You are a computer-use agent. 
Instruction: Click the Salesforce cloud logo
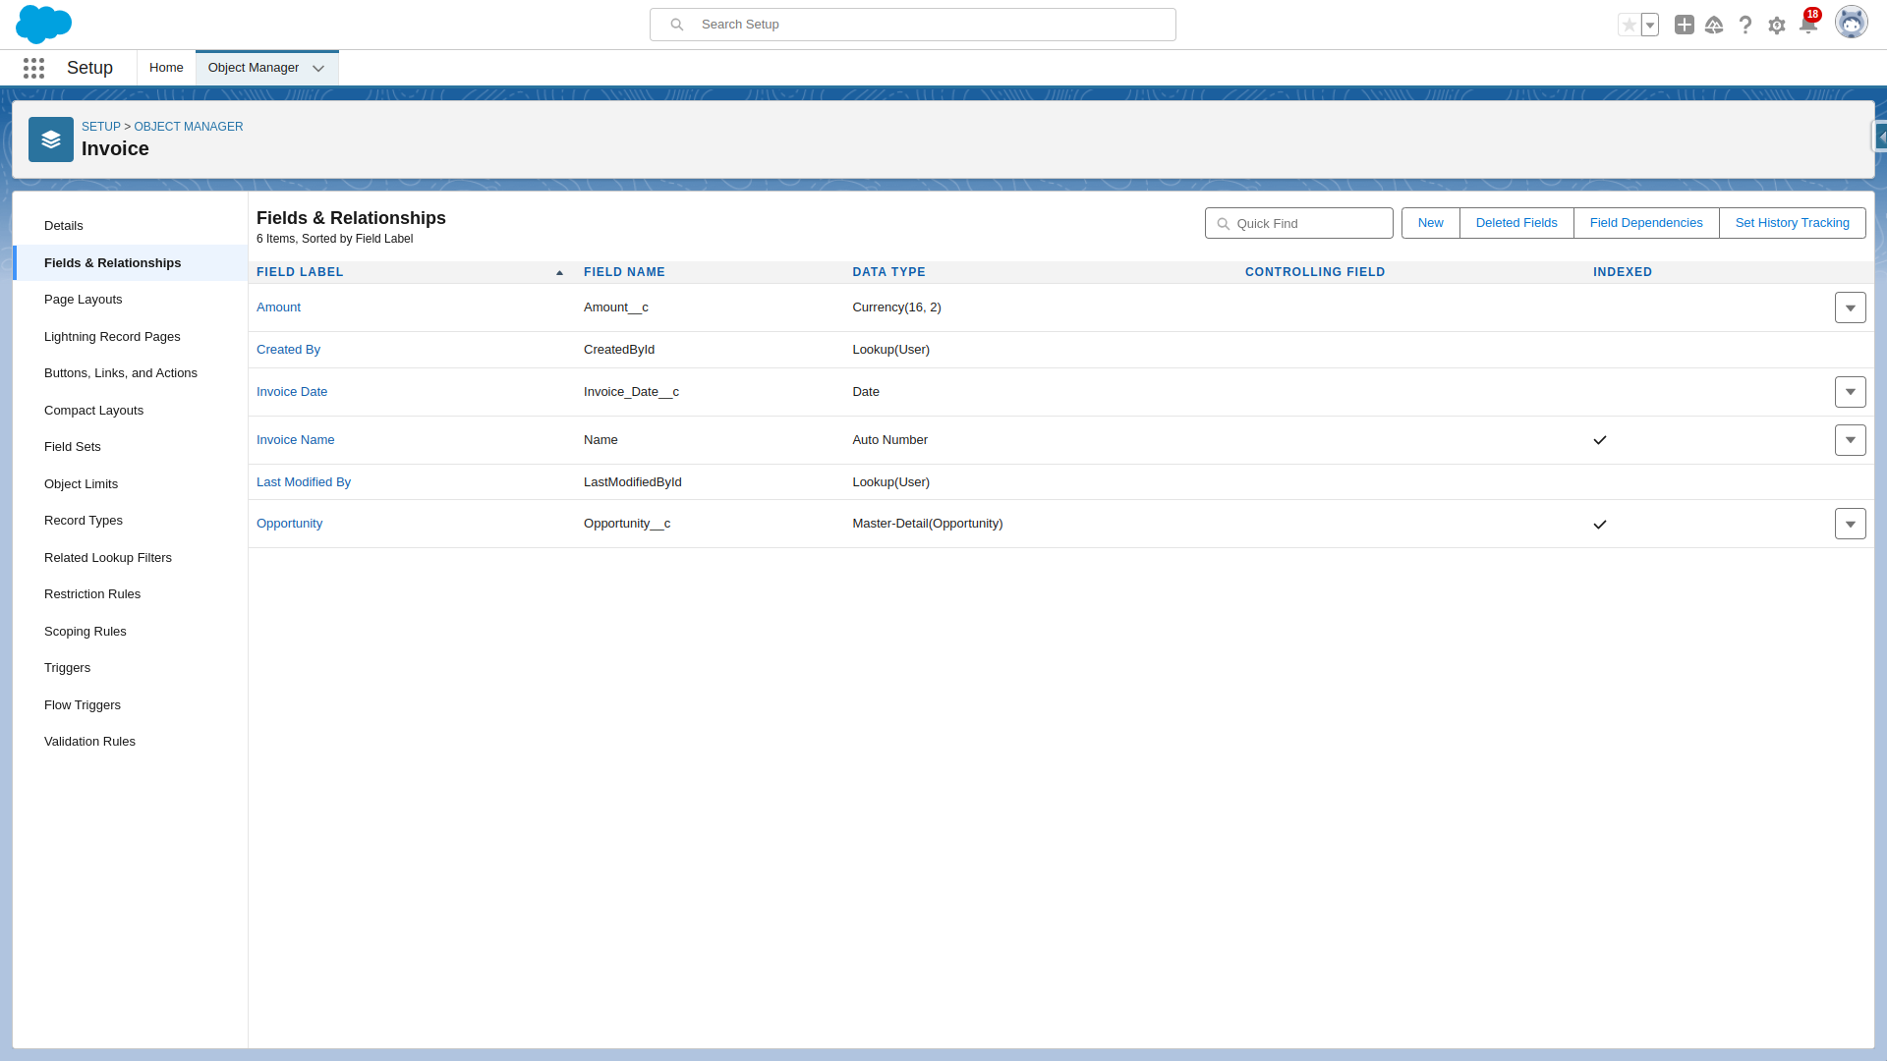[x=44, y=24]
